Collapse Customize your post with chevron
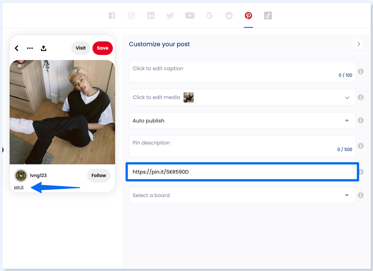Viewport: 373px width, 271px height. 359,44
